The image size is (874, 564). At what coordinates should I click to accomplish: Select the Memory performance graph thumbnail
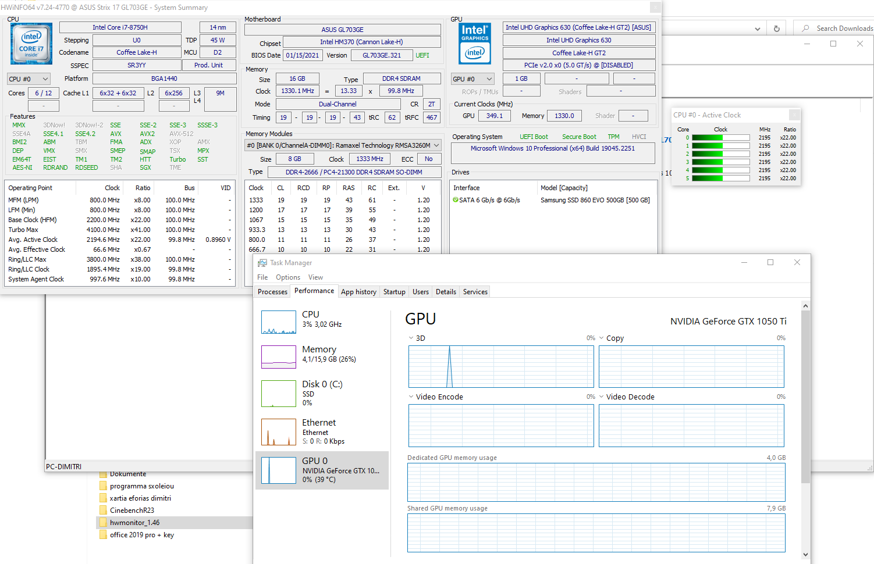click(279, 357)
